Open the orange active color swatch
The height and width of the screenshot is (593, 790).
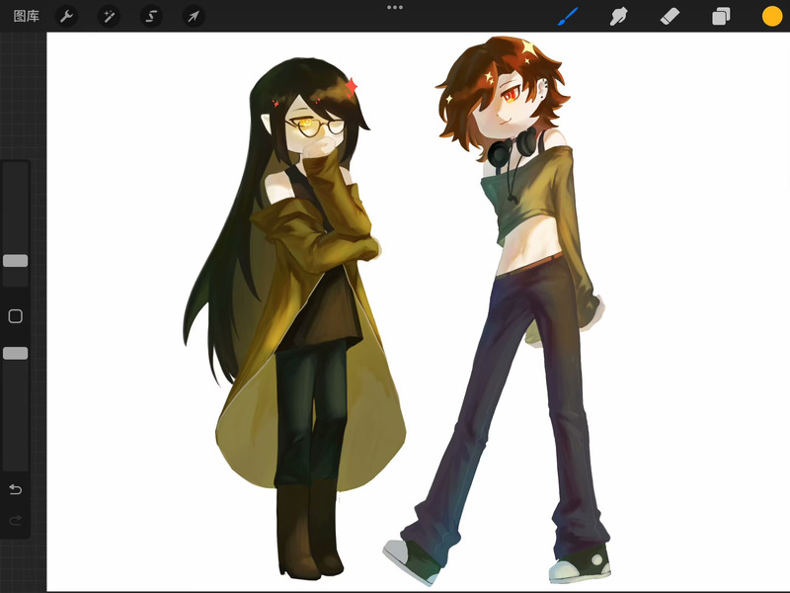[x=772, y=16]
